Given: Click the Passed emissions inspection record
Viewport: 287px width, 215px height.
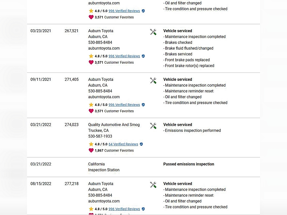Looking at the screenshot, I should [189, 164].
